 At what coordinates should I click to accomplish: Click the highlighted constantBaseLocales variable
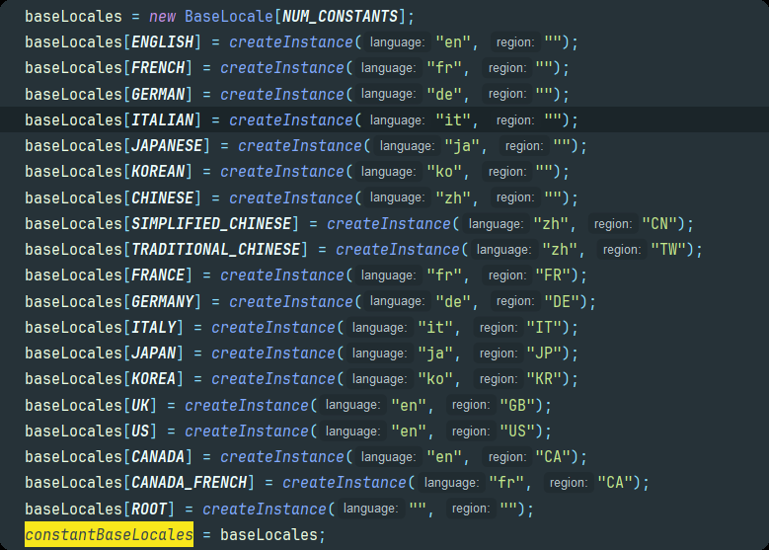(109, 534)
